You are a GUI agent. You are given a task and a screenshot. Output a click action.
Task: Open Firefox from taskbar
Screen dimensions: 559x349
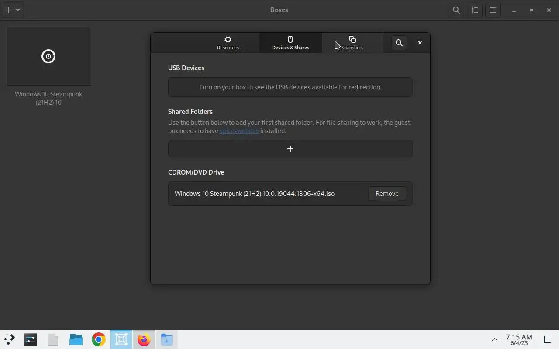coord(144,339)
